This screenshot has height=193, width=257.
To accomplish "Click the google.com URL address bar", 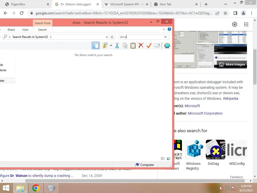I will coord(123,13).
